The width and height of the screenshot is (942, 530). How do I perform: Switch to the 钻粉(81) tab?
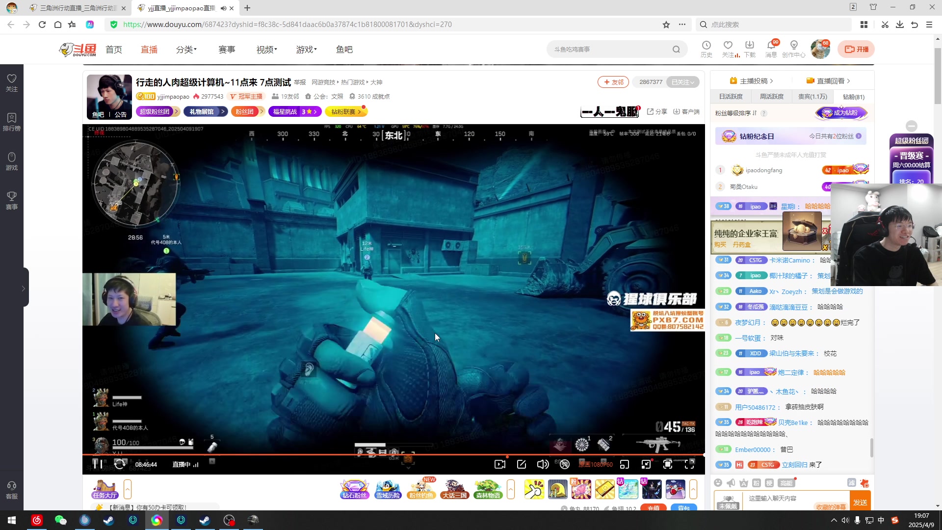854,97
